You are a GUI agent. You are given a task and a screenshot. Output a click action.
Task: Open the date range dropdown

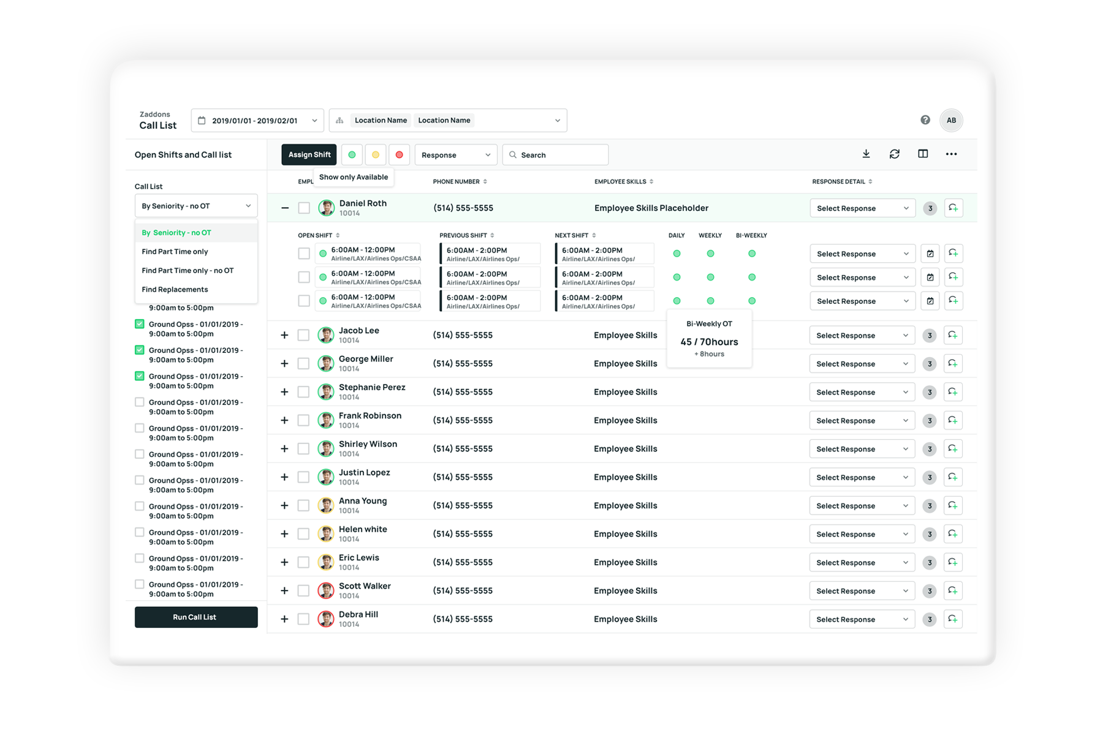[257, 121]
